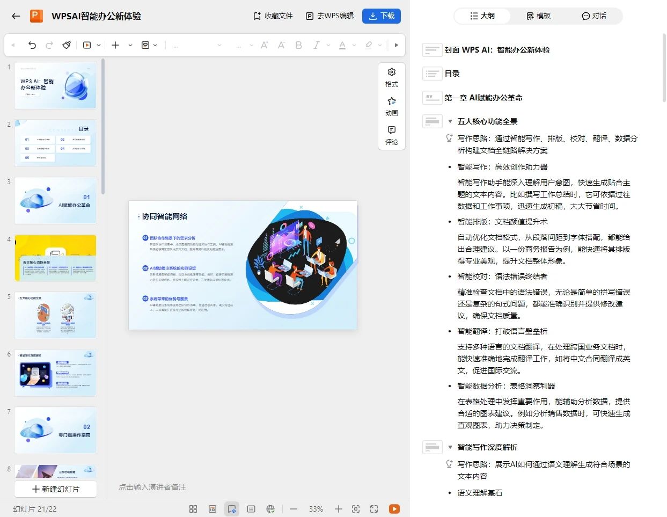Click outline bullet 智能数据分析: 表格洞察利器

[x=506, y=386]
